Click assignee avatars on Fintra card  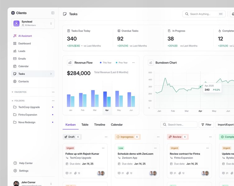[205, 173]
